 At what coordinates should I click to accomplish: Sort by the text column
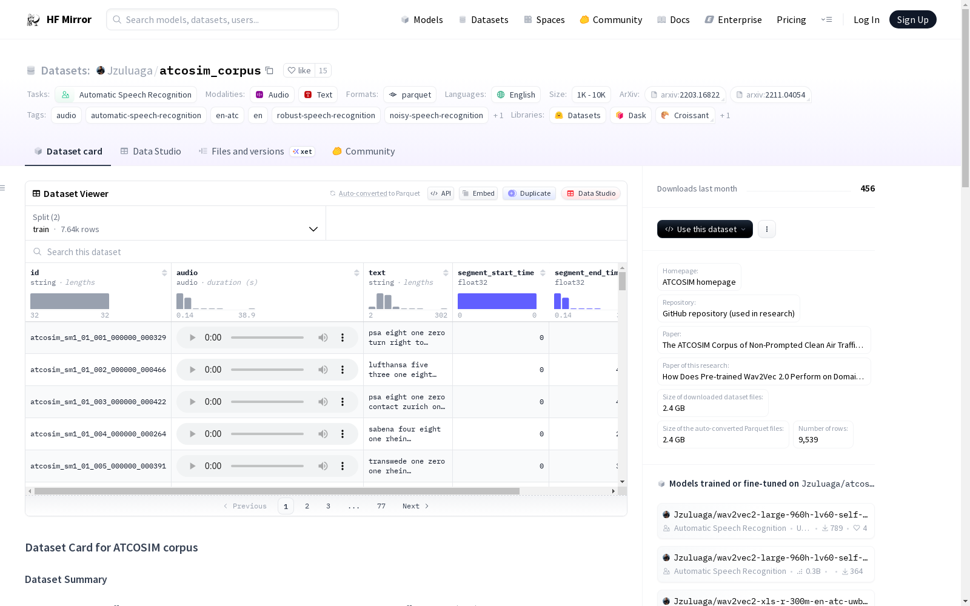tap(446, 273)
